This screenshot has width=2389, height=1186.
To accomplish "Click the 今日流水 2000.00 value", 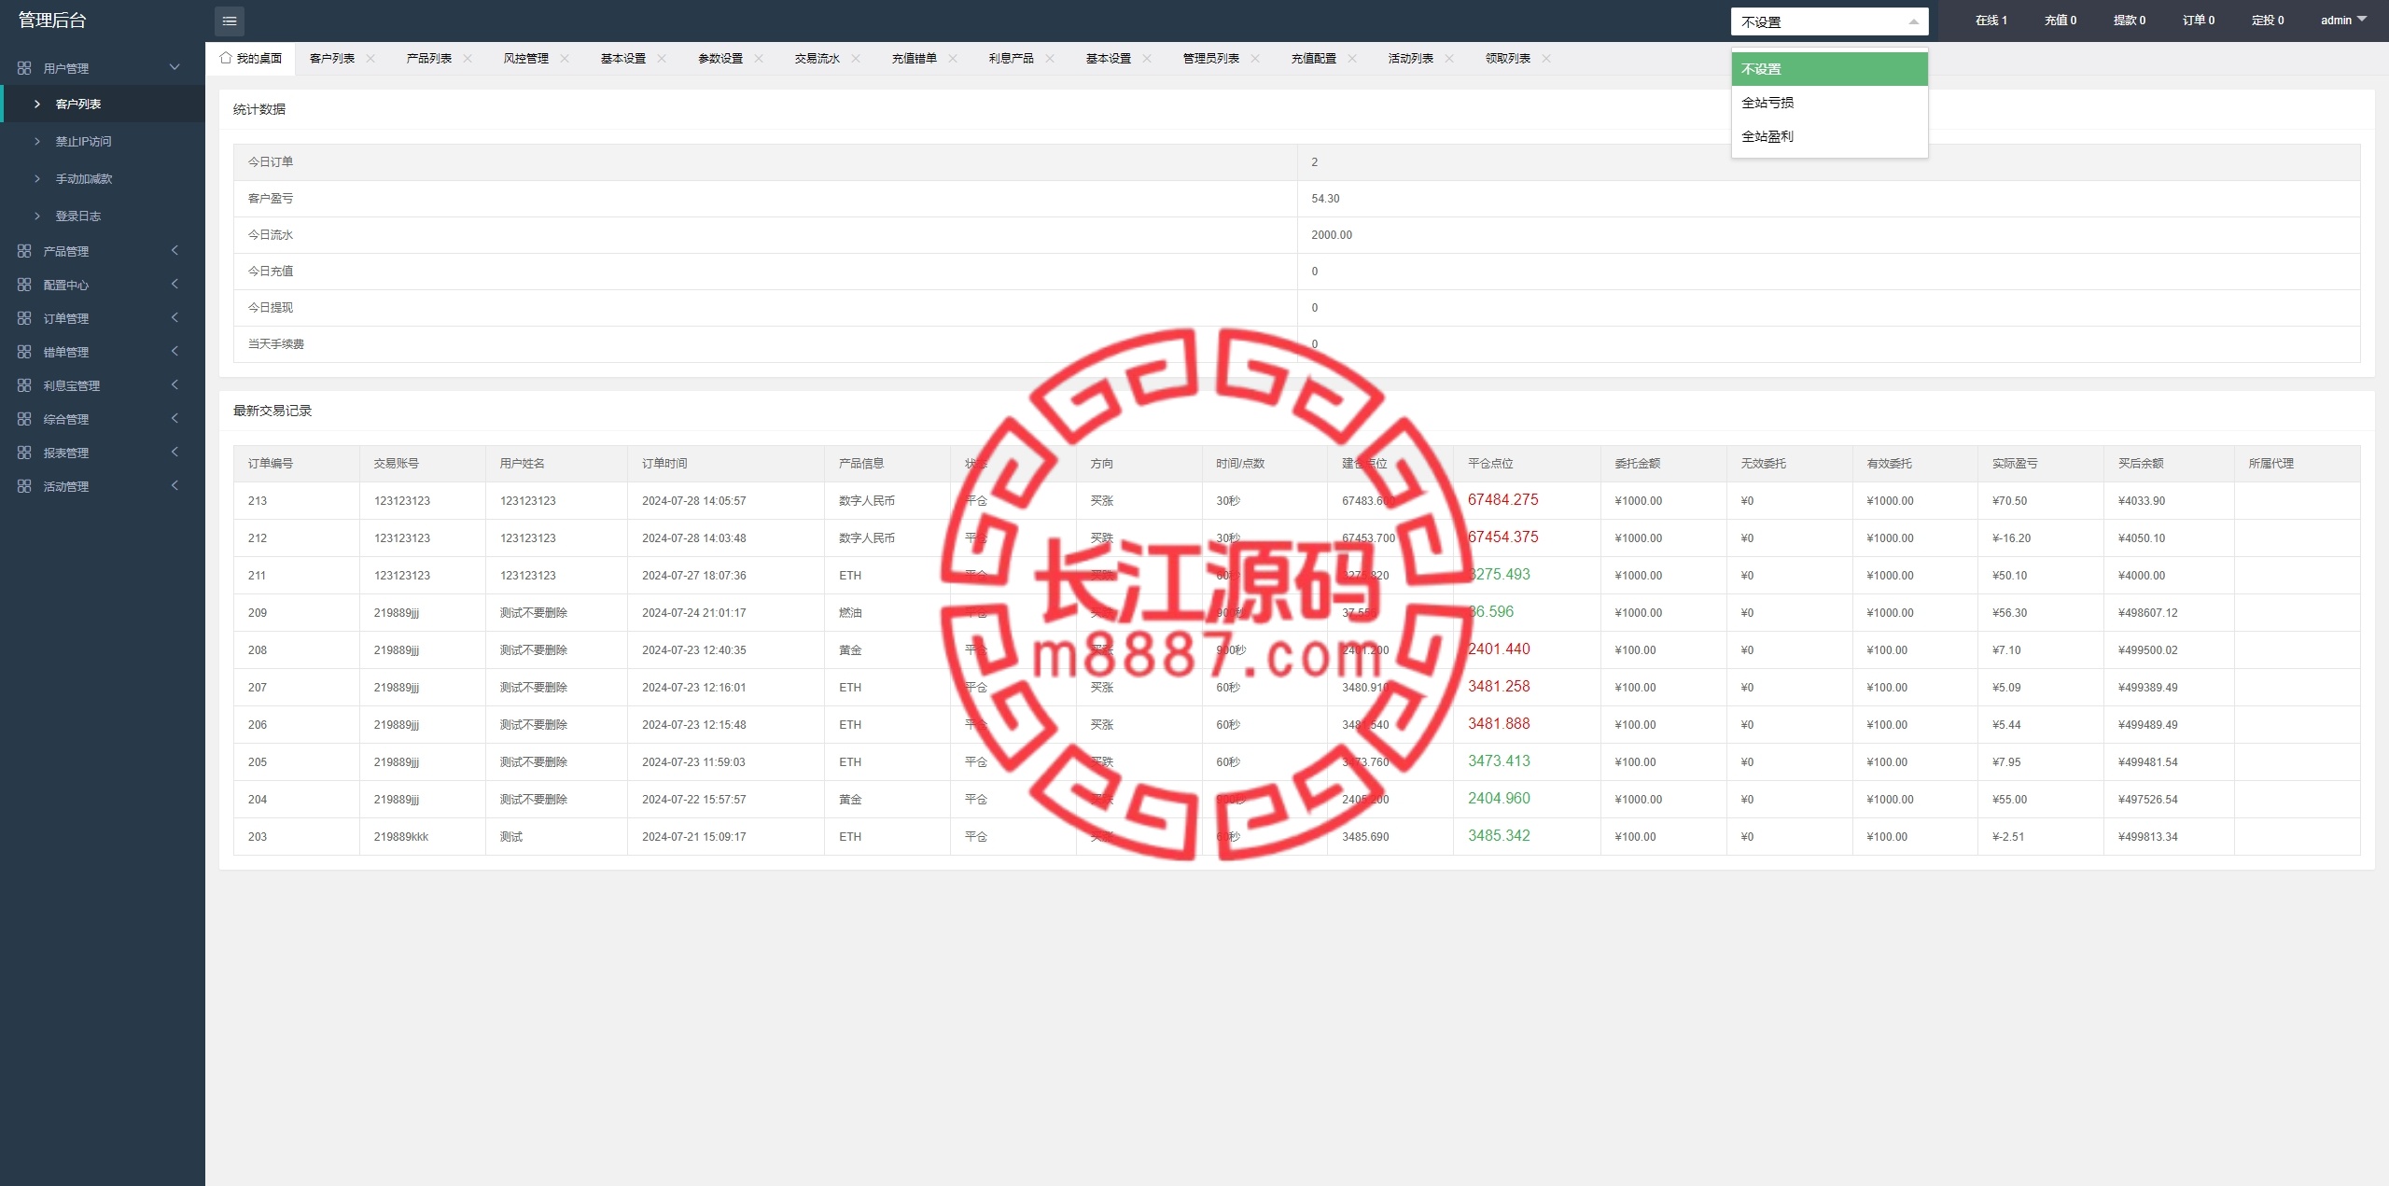I will click(1332, 235).
